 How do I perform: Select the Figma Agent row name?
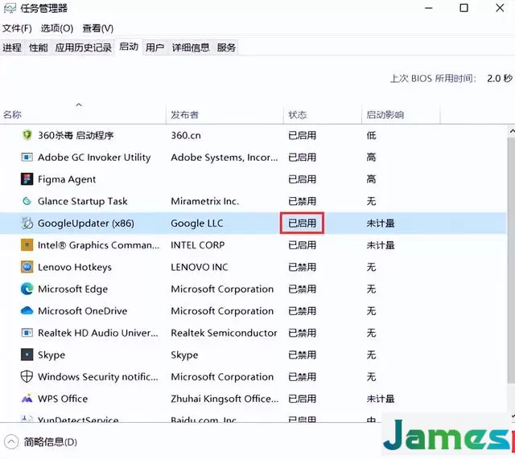pyautogui.click(x=67, y=179)
